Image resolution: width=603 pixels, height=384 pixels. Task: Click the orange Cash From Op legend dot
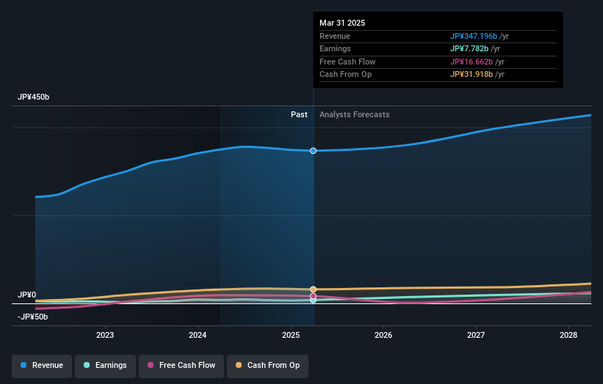click(x=239, y=365)
